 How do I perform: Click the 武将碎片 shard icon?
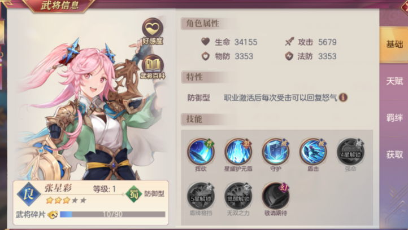tap(53, 214)
